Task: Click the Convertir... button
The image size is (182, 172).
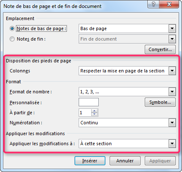Action: (160, 49)
